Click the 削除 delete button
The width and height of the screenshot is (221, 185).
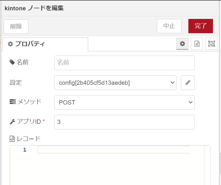(x=16, y=27)
